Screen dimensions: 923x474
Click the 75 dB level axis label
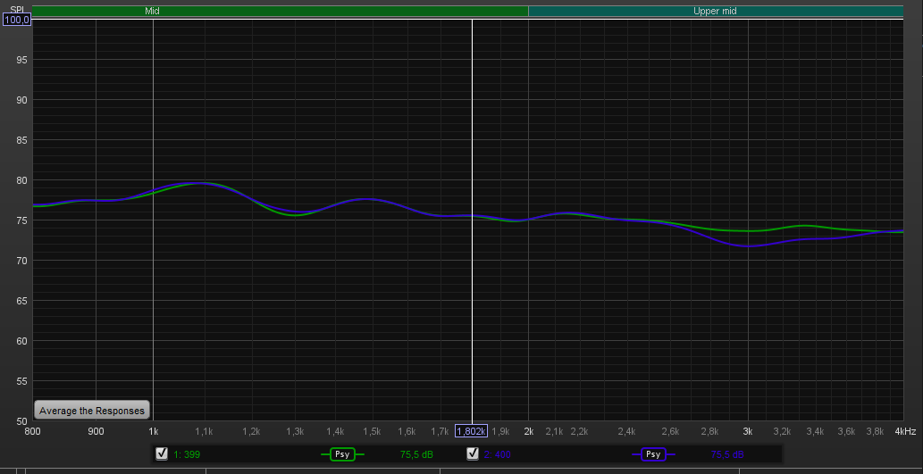22,220
